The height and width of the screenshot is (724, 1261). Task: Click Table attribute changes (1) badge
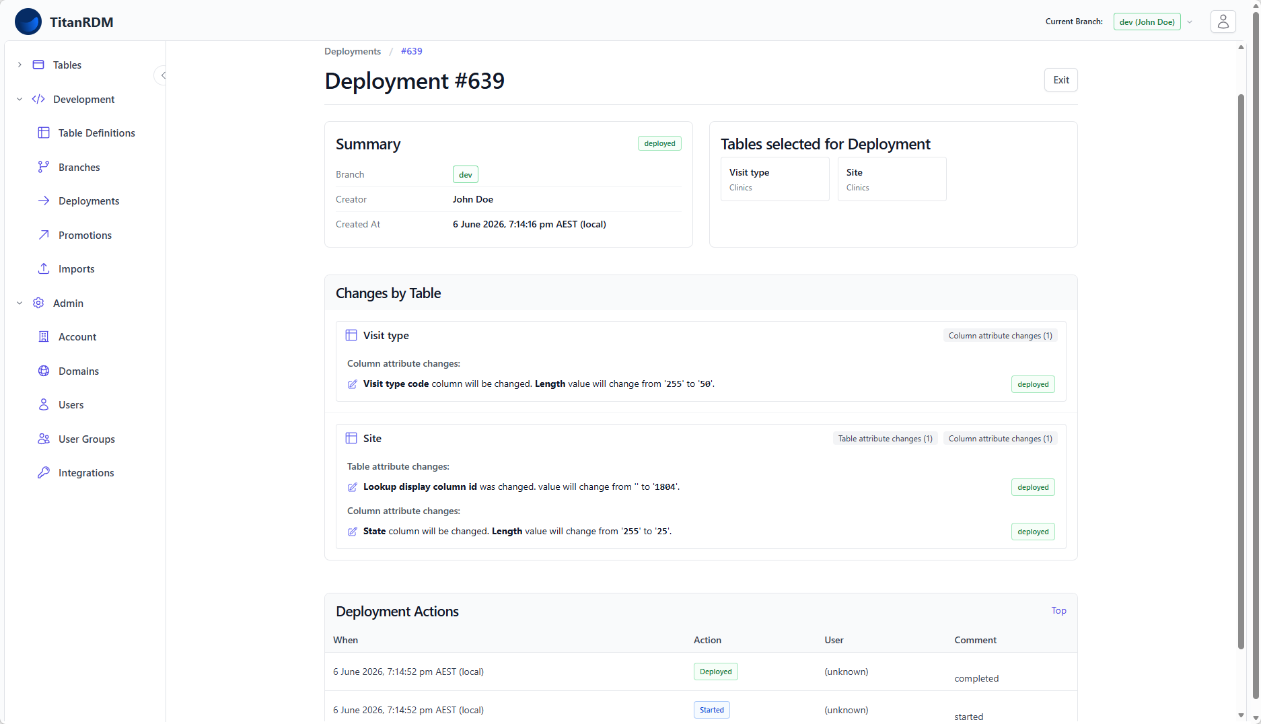point(885,438)
